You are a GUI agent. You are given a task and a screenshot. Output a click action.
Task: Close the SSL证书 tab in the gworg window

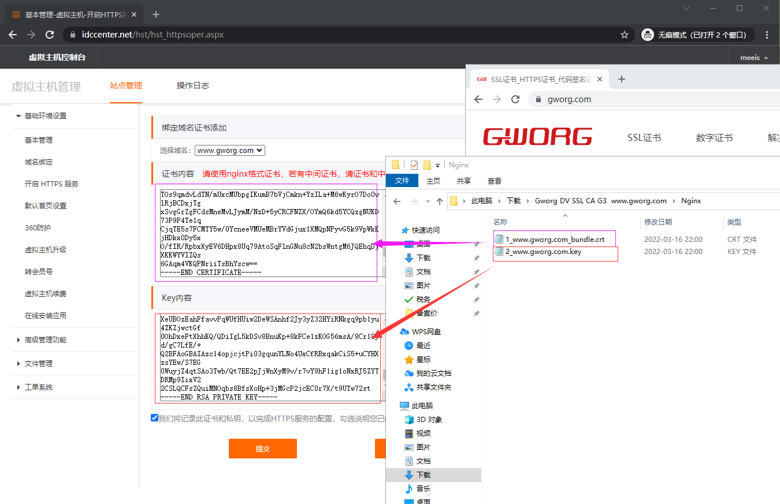(600, 79)
